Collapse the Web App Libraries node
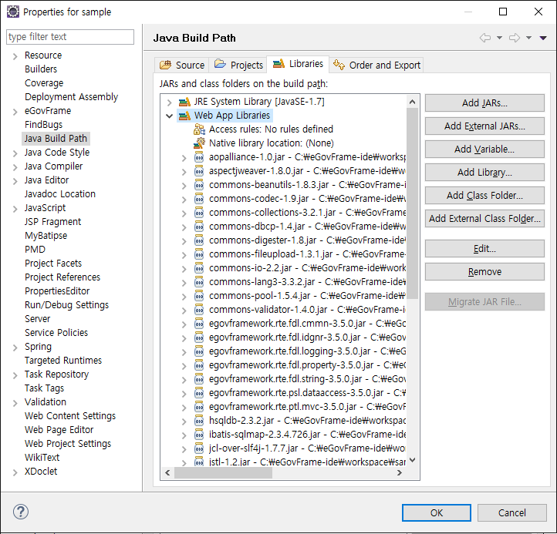 click(x=170, y=116)
